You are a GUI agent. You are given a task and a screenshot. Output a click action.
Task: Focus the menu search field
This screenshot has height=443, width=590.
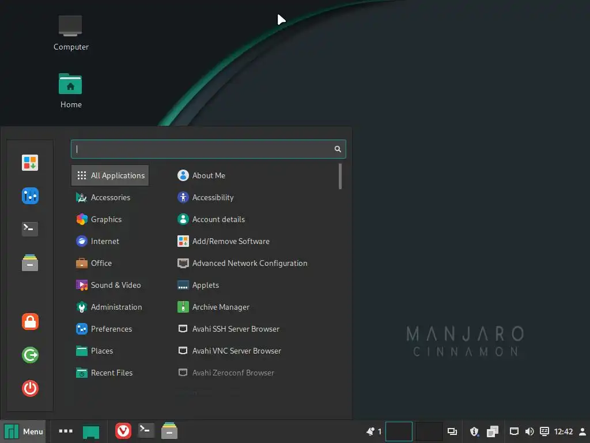pyautogui.click(x=208, y=149)
